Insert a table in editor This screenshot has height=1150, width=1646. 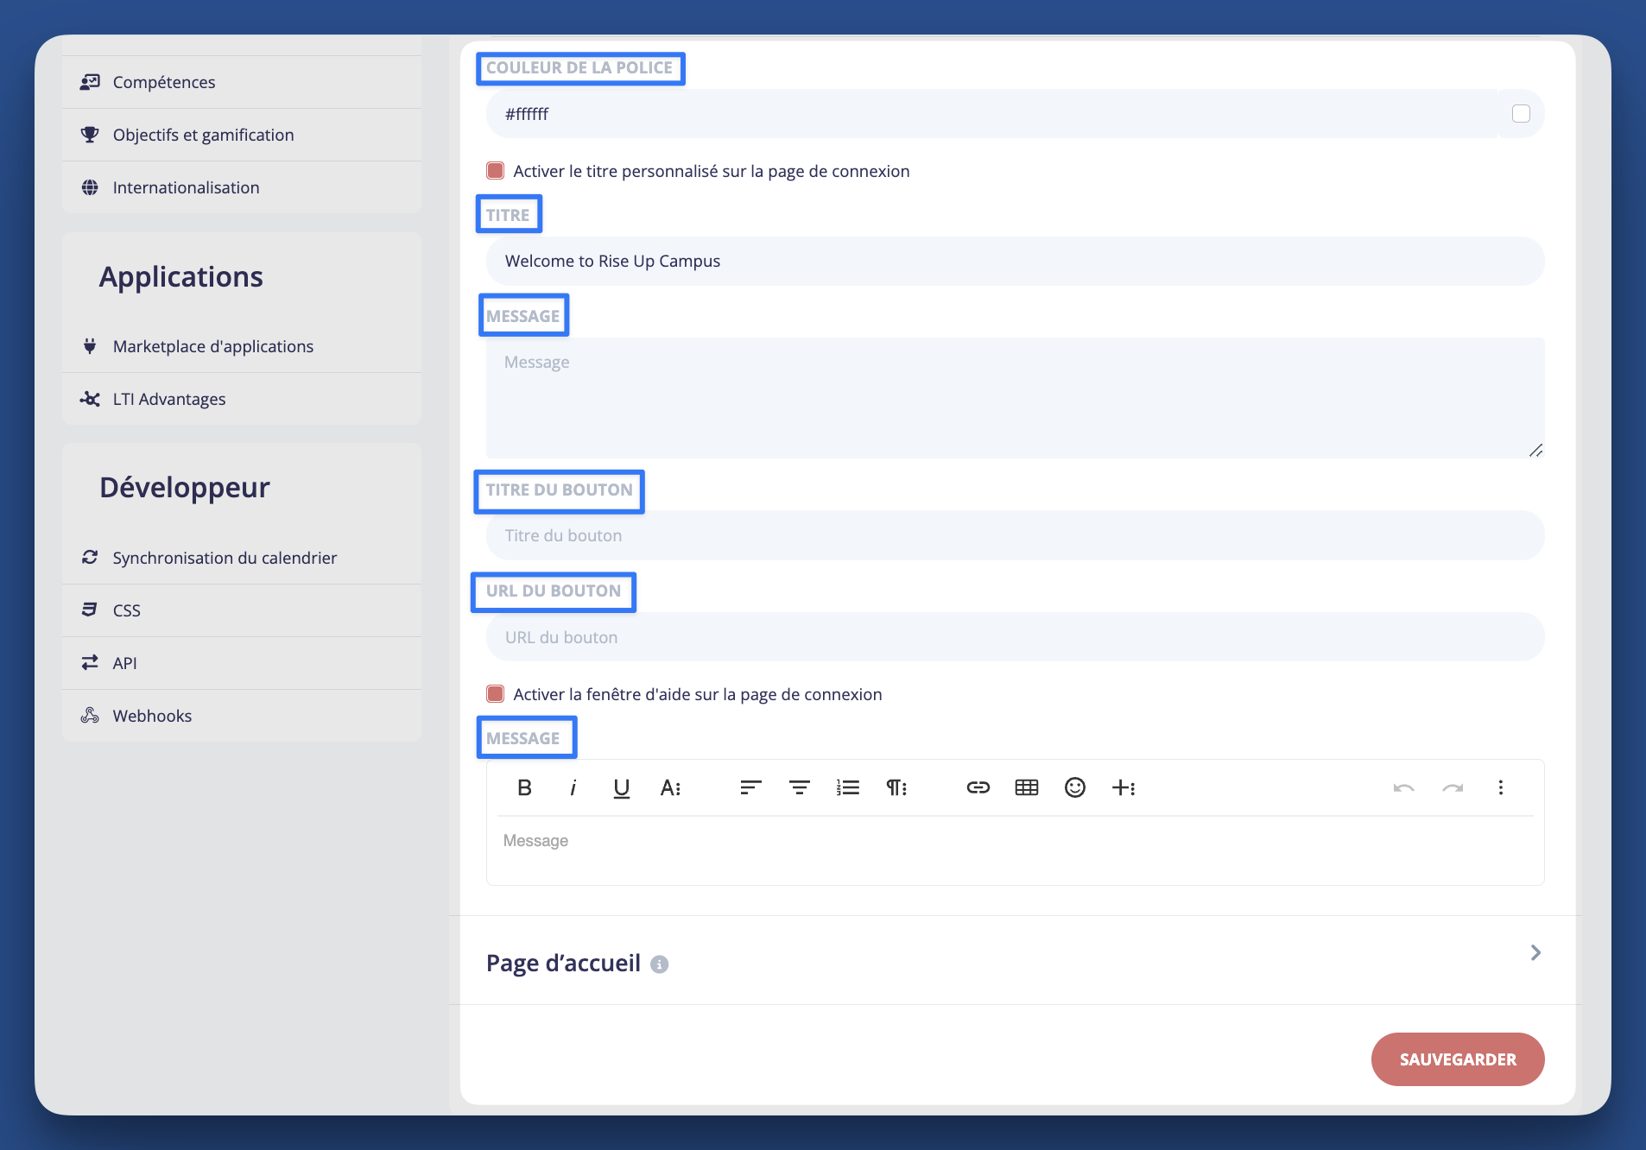point(1027,787)
